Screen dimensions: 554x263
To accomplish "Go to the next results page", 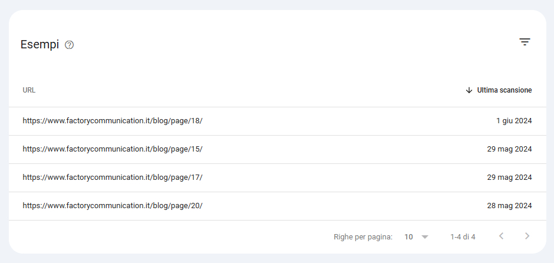I will point(527,236).
